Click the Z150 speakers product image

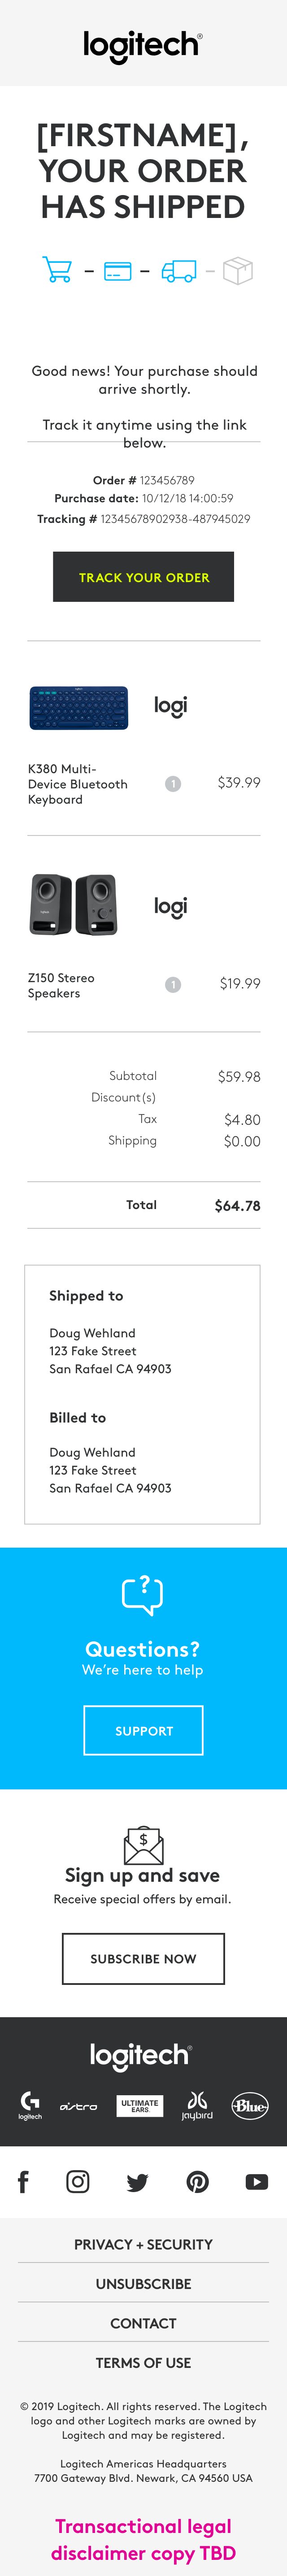tap(73, 904)
